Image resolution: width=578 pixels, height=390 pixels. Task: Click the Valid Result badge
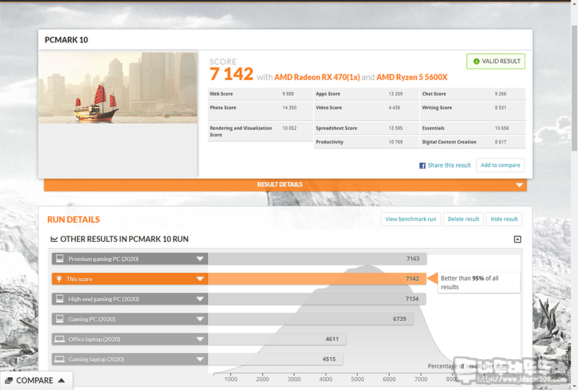pos(496,62)
